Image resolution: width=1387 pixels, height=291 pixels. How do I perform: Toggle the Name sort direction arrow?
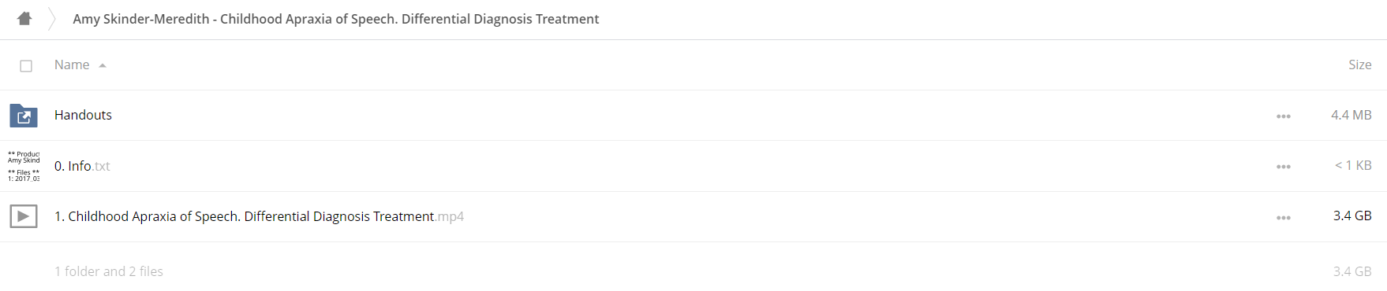103,65
